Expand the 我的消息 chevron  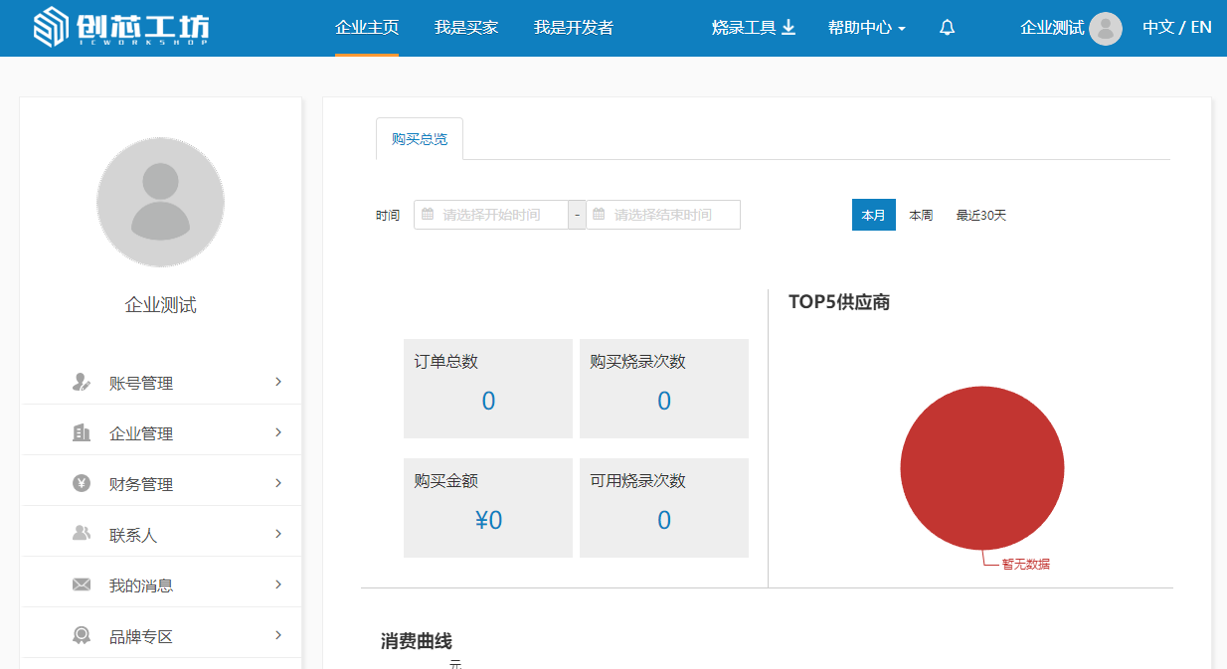click(278, 585)
